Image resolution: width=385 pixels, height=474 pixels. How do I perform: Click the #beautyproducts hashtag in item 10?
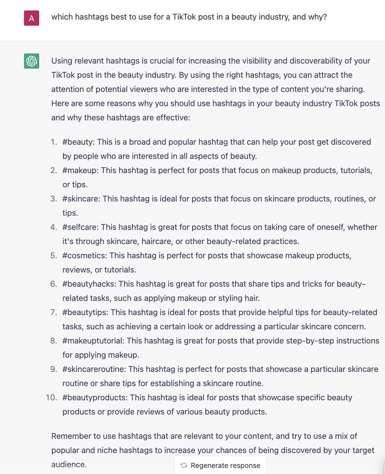[95, 398]
